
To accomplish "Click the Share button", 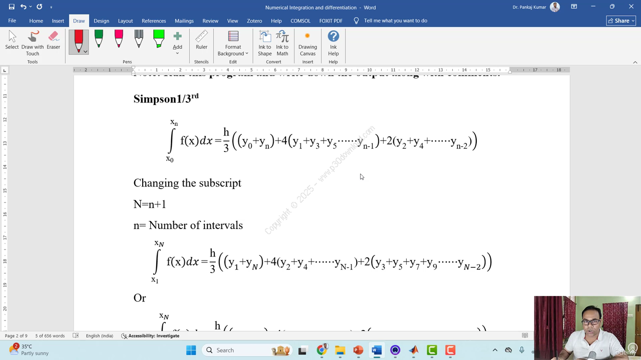I will tap(621, 20).
